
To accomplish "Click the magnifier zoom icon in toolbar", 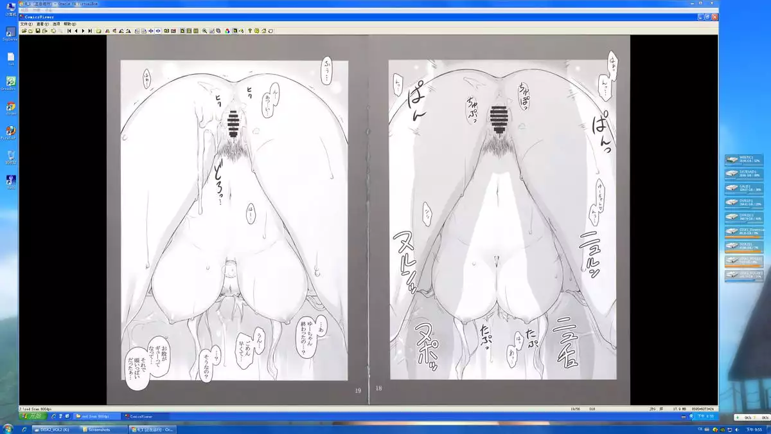I will point(204,30).
